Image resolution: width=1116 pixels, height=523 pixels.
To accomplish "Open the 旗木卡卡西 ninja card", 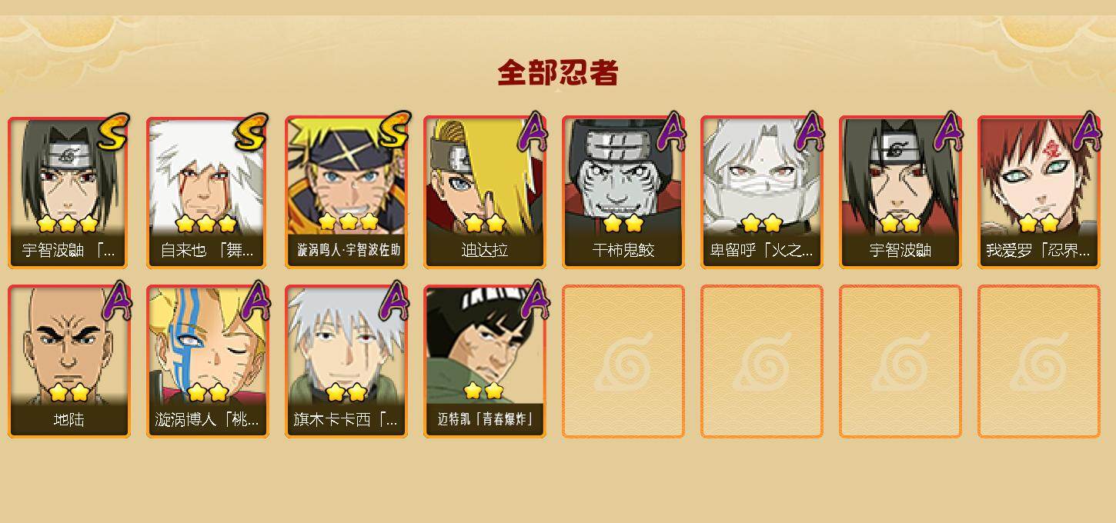I will (x=346, y=361).
